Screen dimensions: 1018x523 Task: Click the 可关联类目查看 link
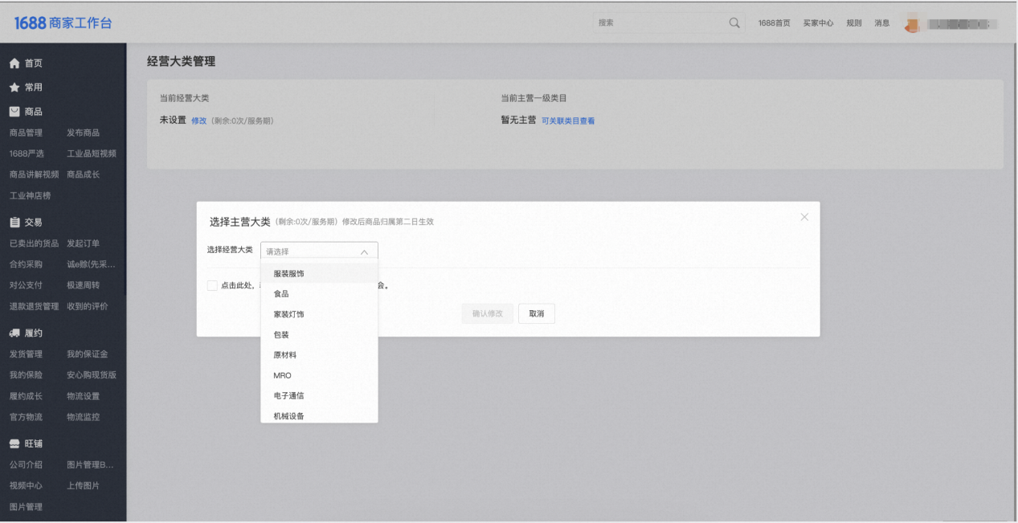pos(568,121)
